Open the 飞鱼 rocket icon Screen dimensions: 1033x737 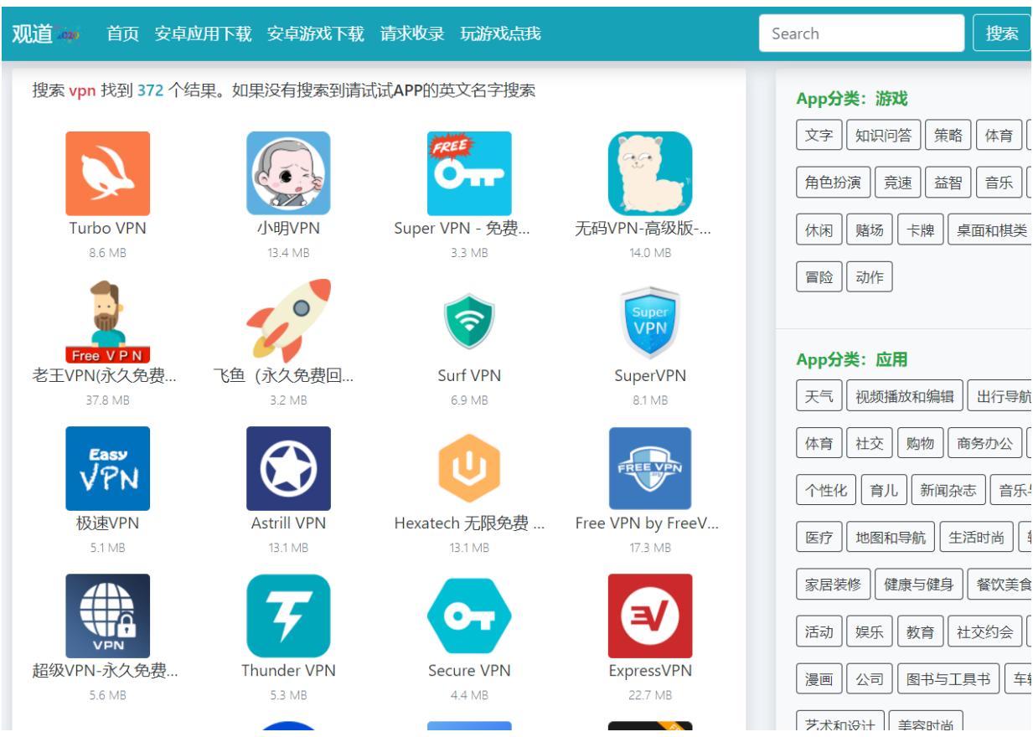click(288, 321)
